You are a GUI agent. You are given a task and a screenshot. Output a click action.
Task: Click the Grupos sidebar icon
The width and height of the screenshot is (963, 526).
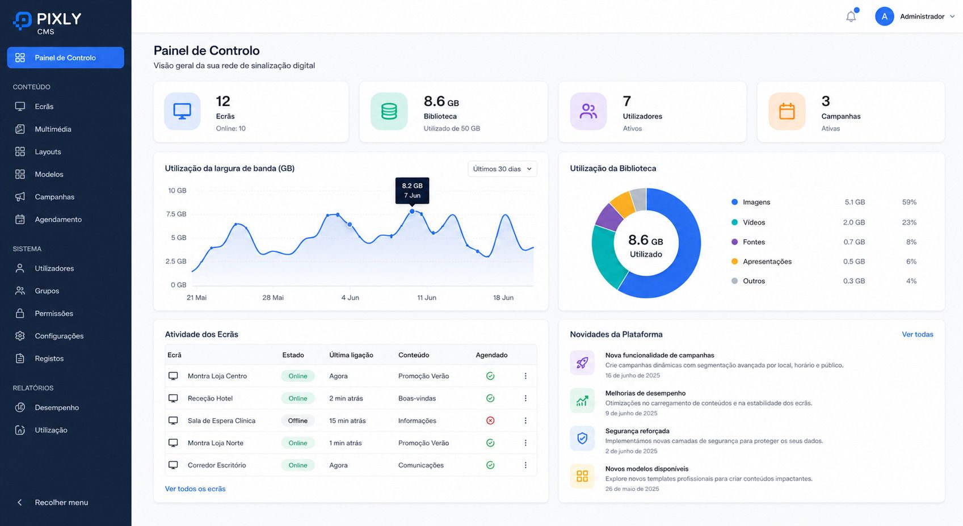(x=20, y=291)
